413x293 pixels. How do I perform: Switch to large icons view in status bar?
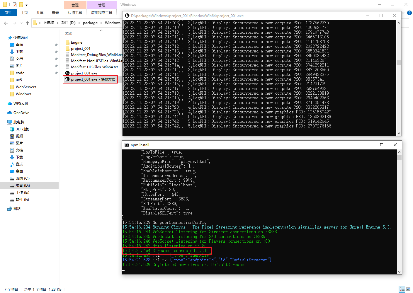[x=408, y=289]
